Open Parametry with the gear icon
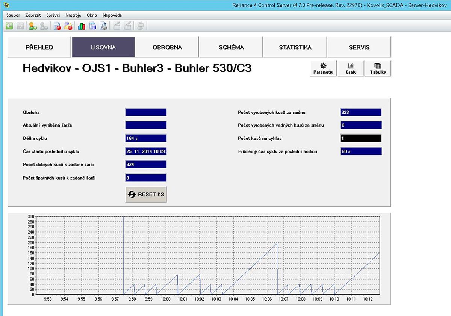451x316 pixels. point(323,68)
